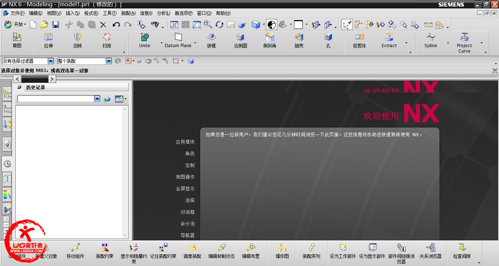Click the history panel vertical scrollbar
Screen dimensions: 499x266
click(x=125, y=172)
